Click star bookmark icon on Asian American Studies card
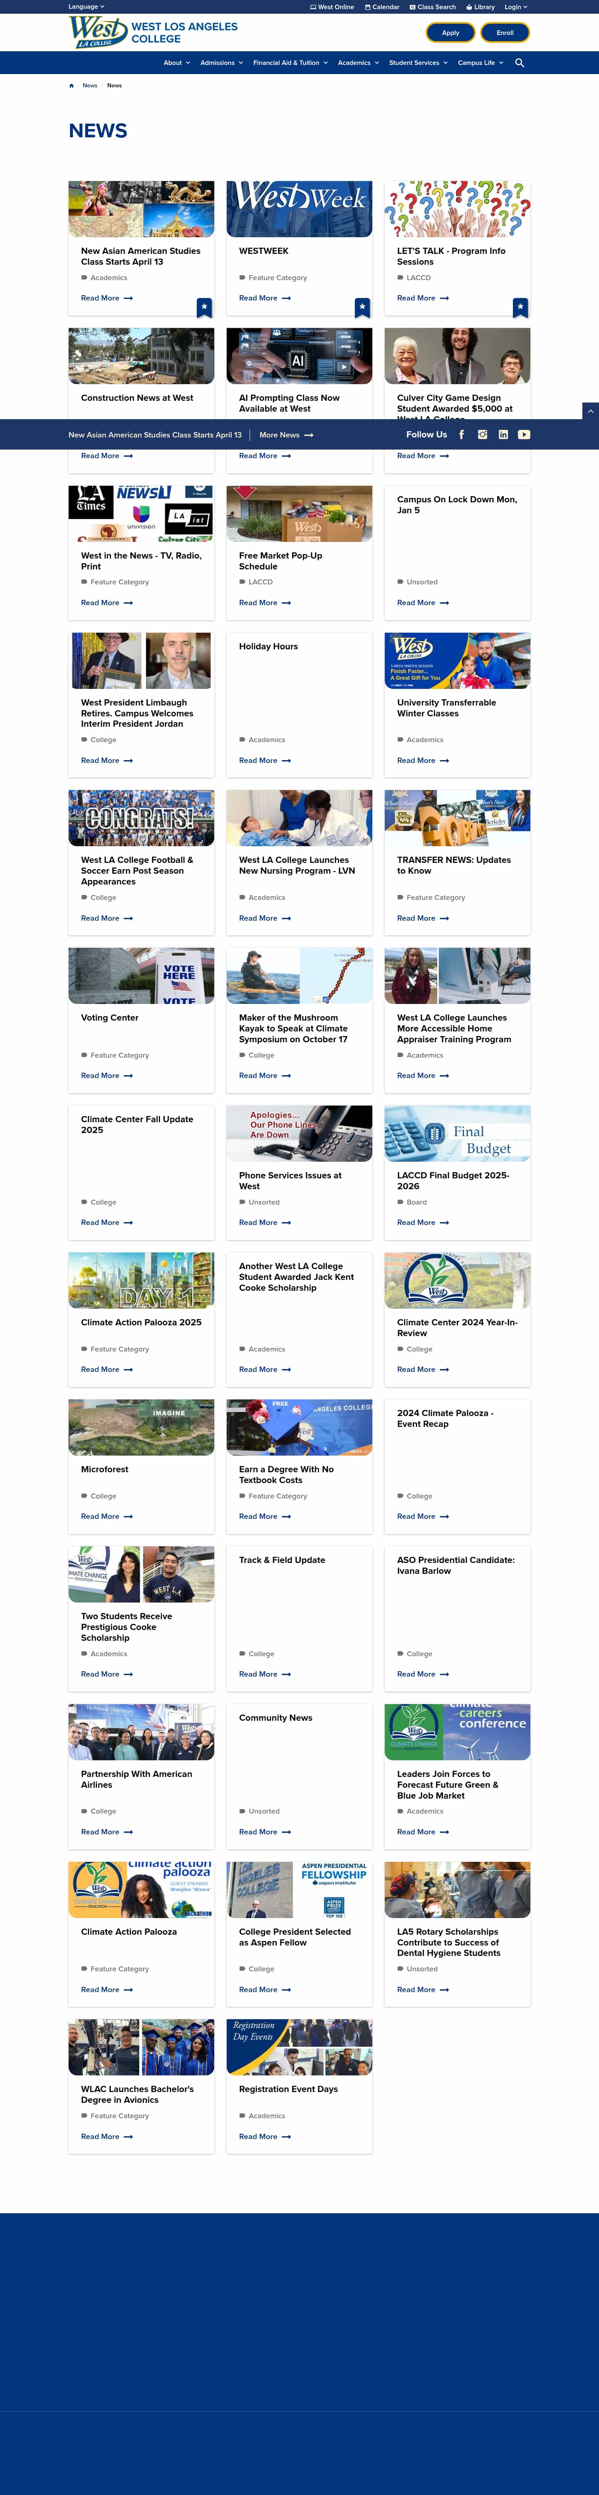Image resolution: width=599 pixels, height=2495 pixels. [204, 307]
